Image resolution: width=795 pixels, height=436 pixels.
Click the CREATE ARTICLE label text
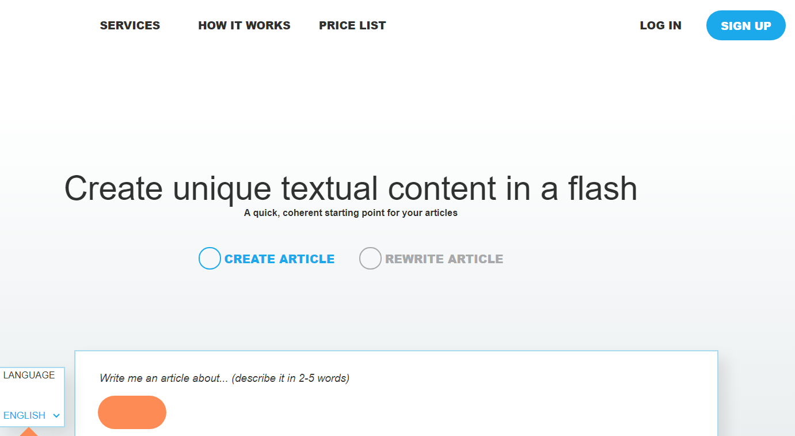click(279, 259)
